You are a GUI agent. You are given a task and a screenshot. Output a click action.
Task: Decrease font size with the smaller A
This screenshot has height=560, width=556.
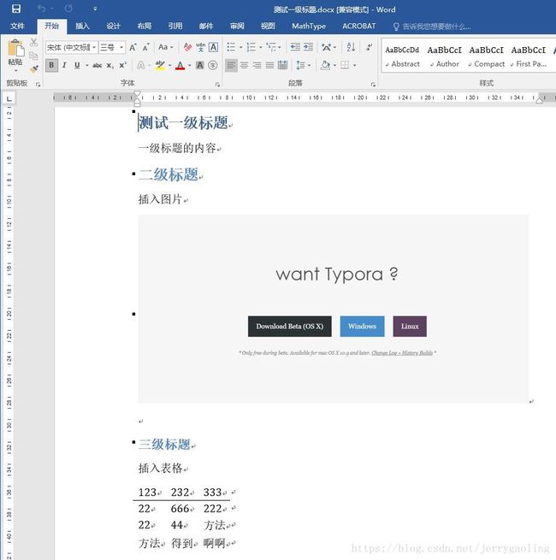pos(145,47)
